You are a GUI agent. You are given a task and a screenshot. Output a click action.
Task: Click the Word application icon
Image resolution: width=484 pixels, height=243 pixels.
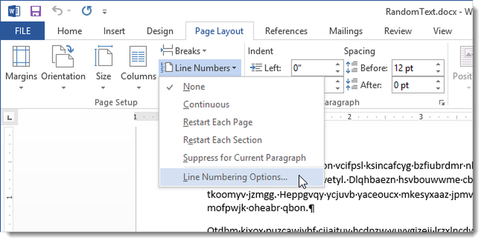coord(14,12)
